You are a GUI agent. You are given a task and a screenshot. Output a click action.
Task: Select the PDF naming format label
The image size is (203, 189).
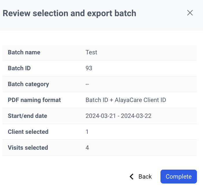[x=34, y=100]
